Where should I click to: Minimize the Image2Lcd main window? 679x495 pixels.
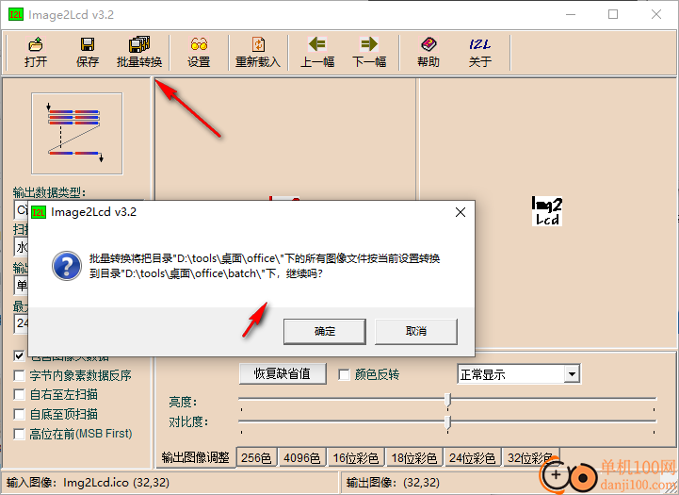point(571,14)
